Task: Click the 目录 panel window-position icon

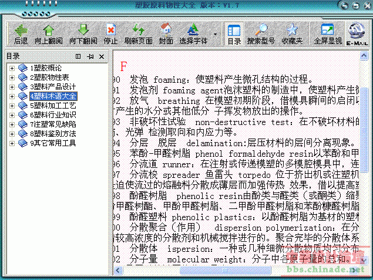Action: tap(78, 56)
